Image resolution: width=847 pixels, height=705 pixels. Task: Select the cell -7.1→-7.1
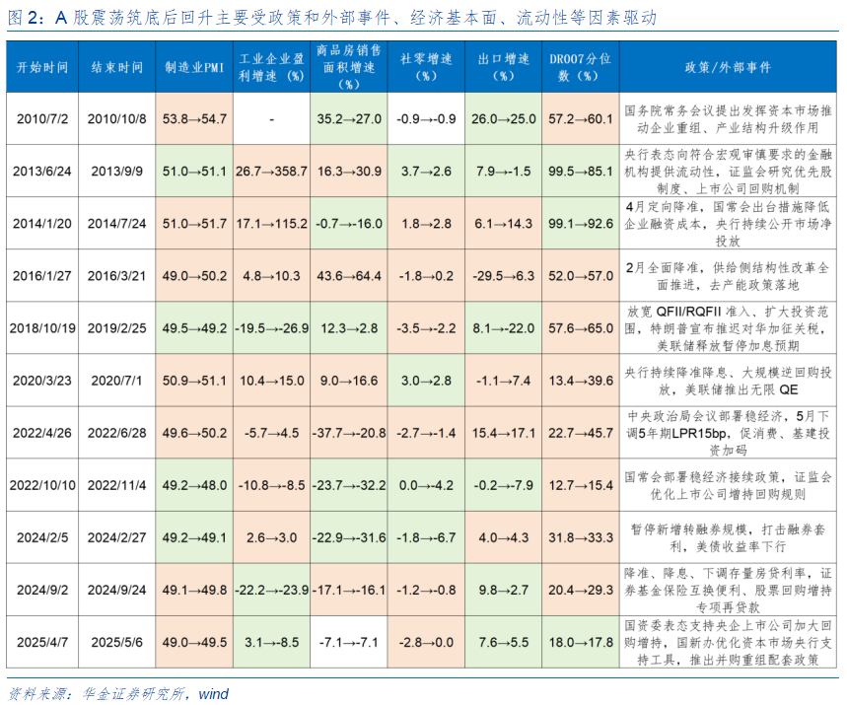coord(349,643)
